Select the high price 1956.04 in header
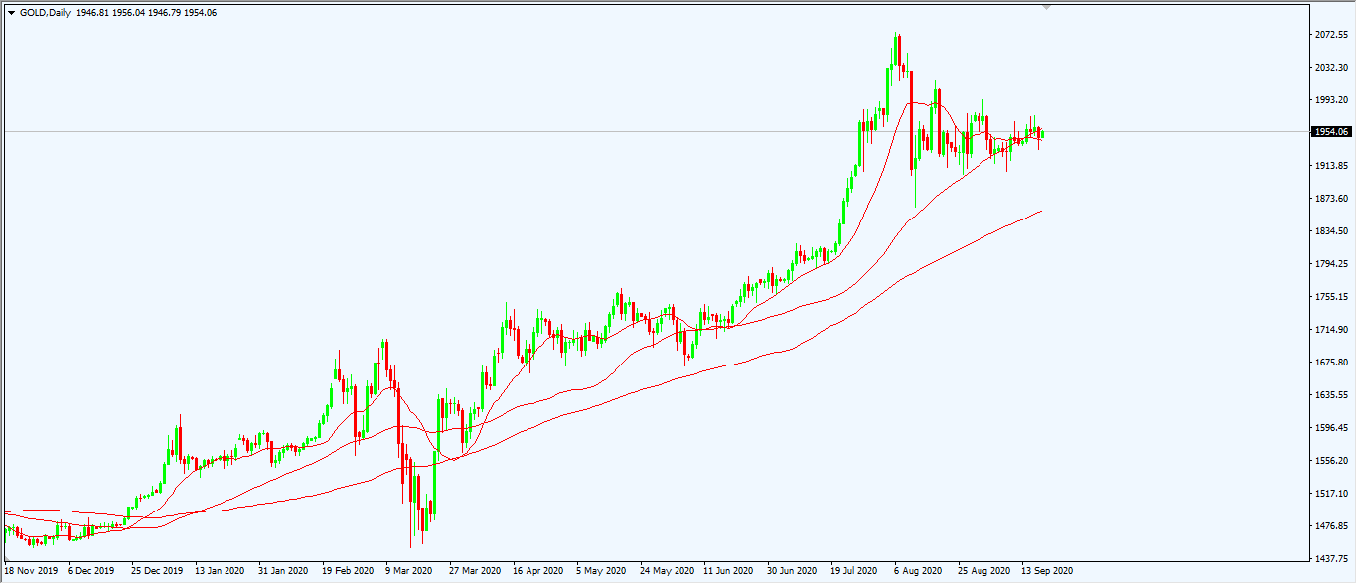 129,13
